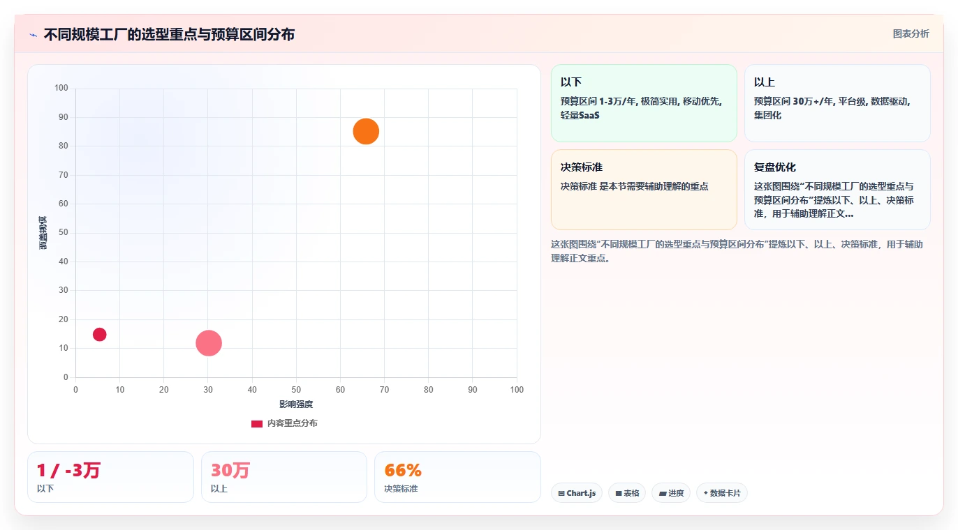
Task: Click the 决策标准 orange card title
Action: pos(582,167)
